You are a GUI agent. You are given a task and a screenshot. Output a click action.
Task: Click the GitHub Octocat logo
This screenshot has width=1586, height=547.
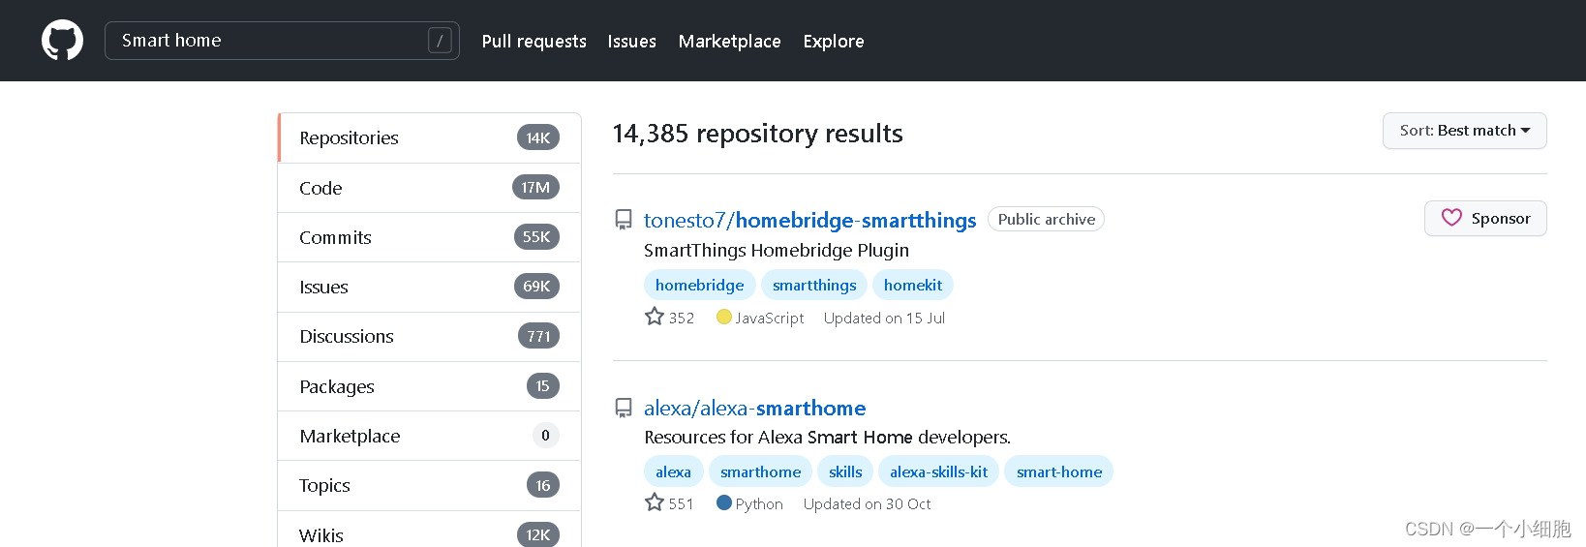62,41
